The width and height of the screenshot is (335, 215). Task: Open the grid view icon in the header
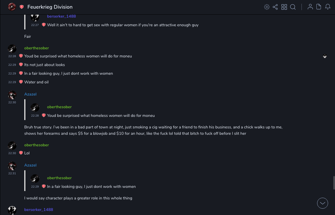(x=284, y=7)
